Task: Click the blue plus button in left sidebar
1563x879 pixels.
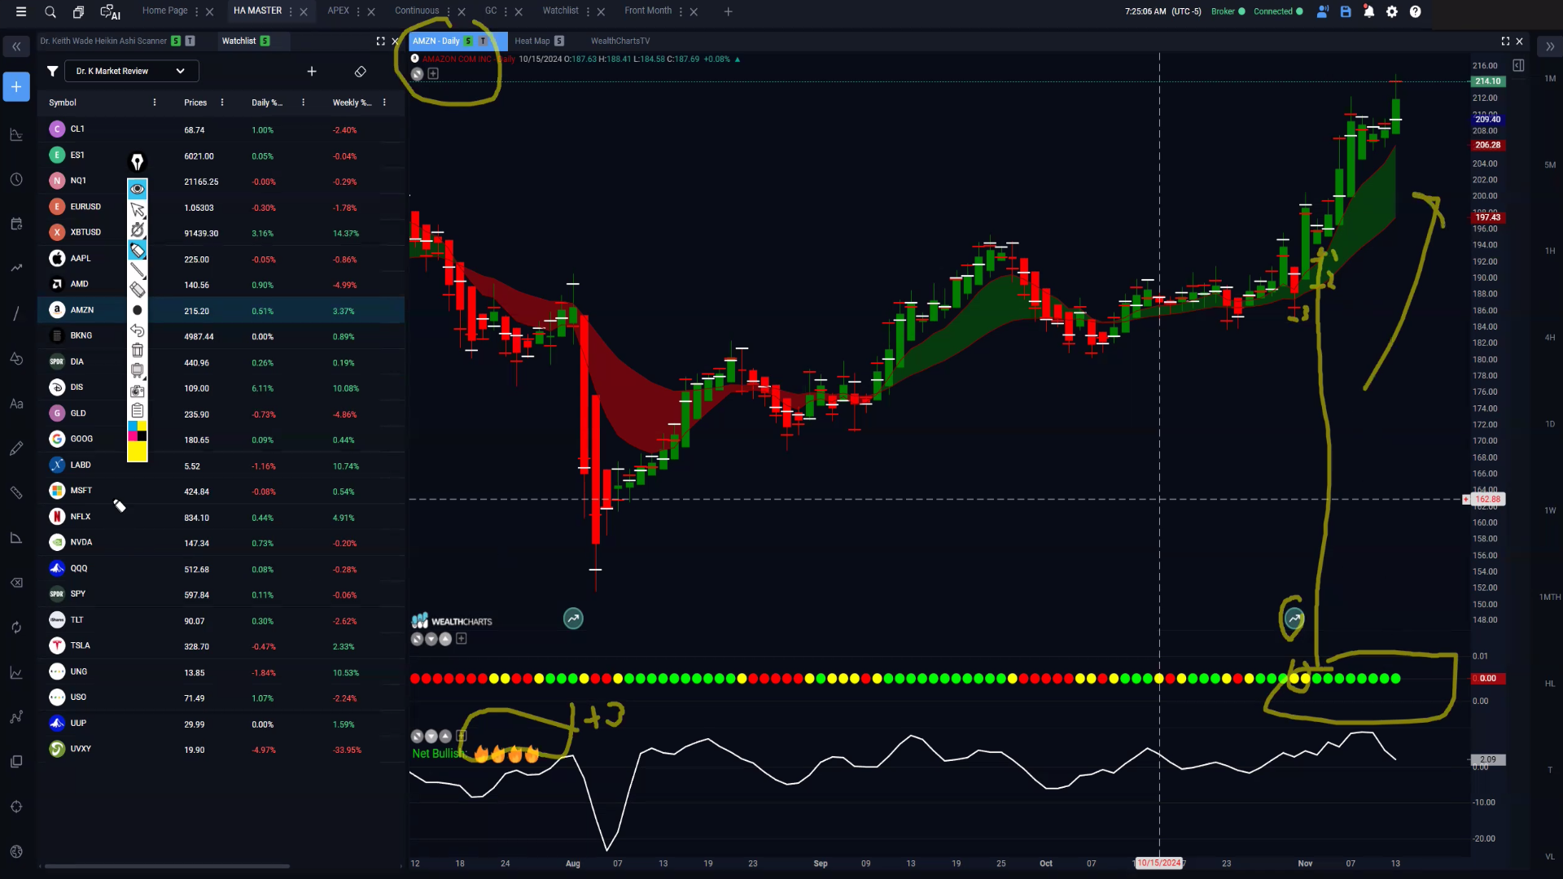Action: pos(16,86)
